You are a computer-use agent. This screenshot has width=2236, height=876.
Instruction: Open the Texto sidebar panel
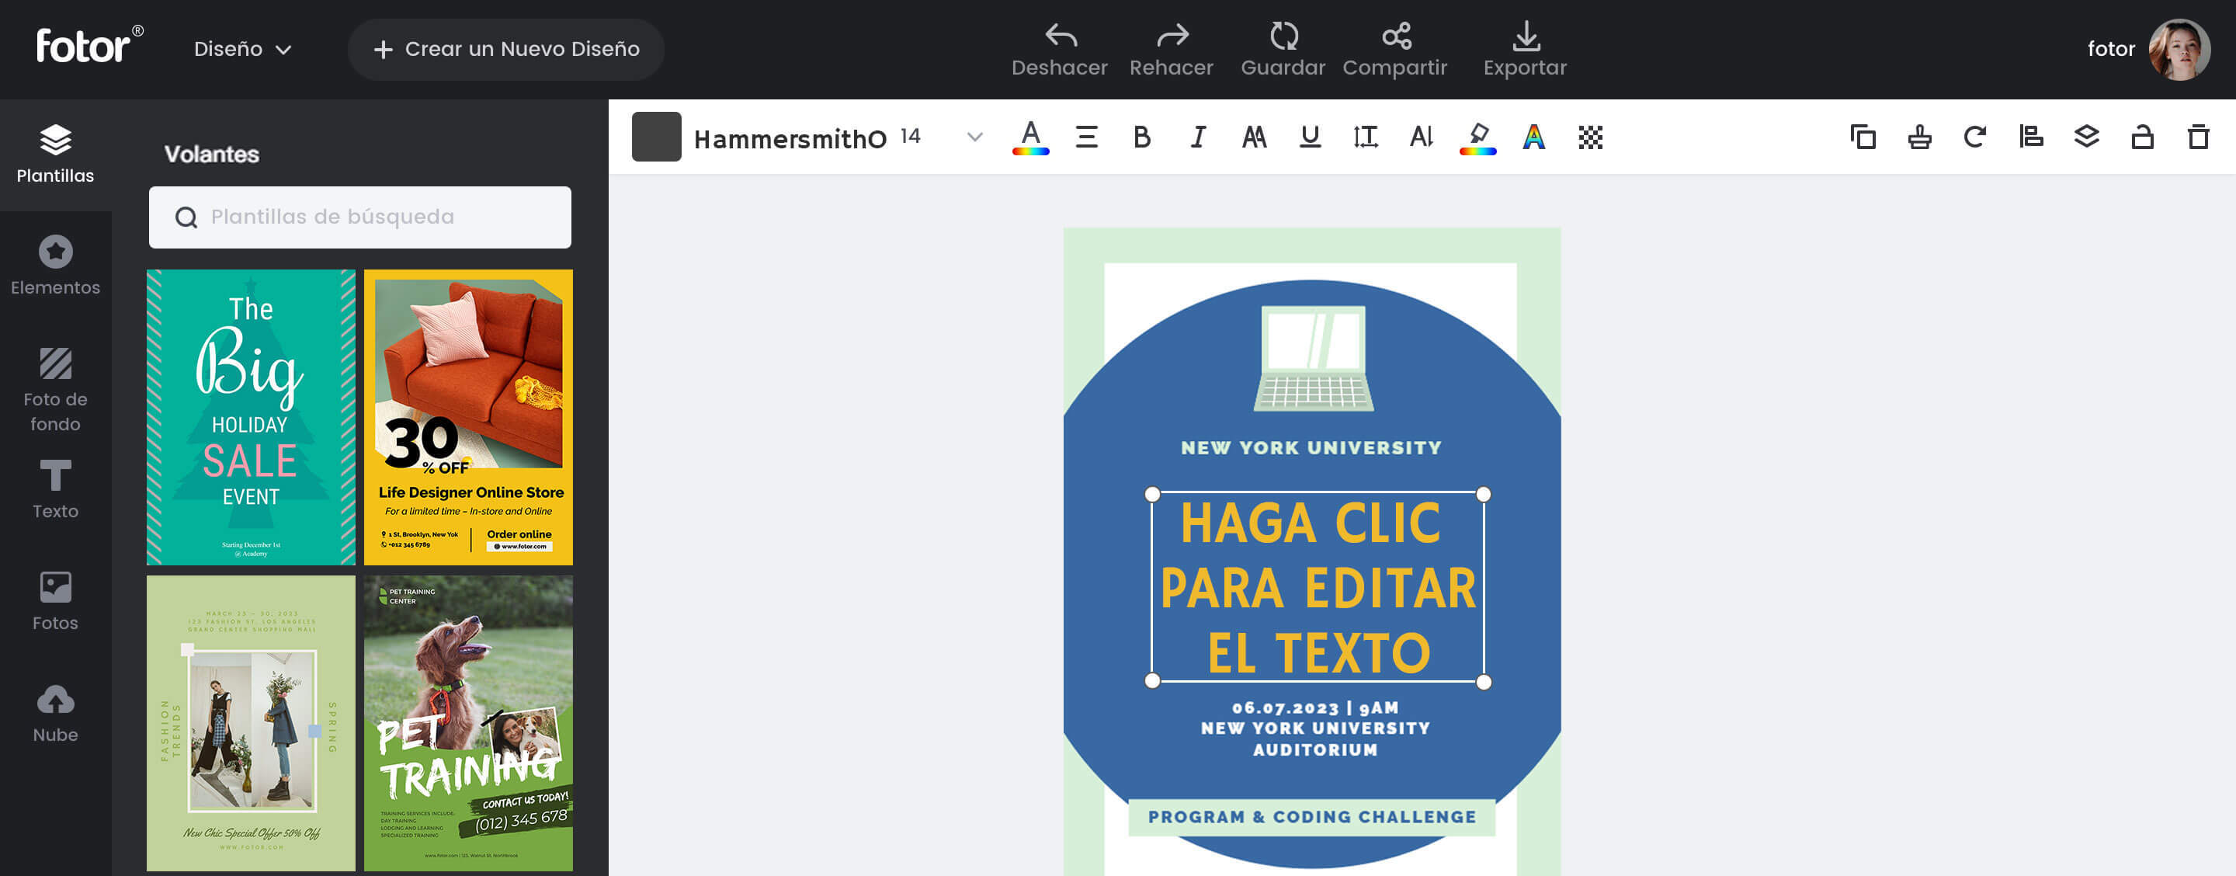point(56,488)
